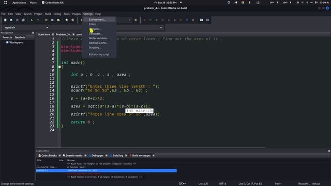Click the Step into instruction icon

(x=181, y=20)
